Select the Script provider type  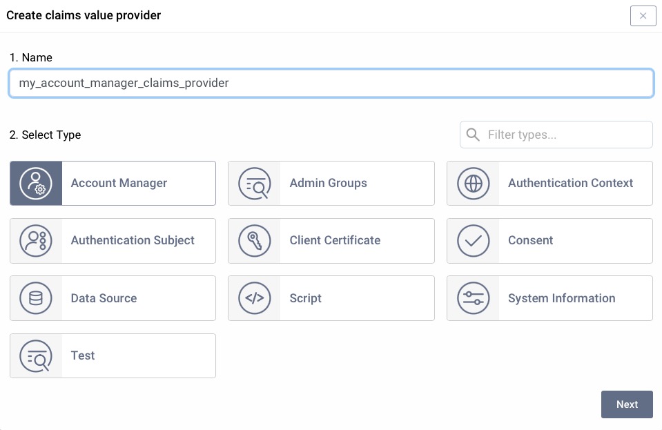[x=331, y=298]
